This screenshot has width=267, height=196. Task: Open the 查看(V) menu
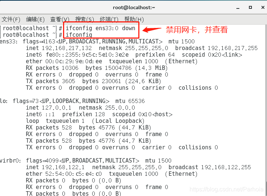click(60, 19)
